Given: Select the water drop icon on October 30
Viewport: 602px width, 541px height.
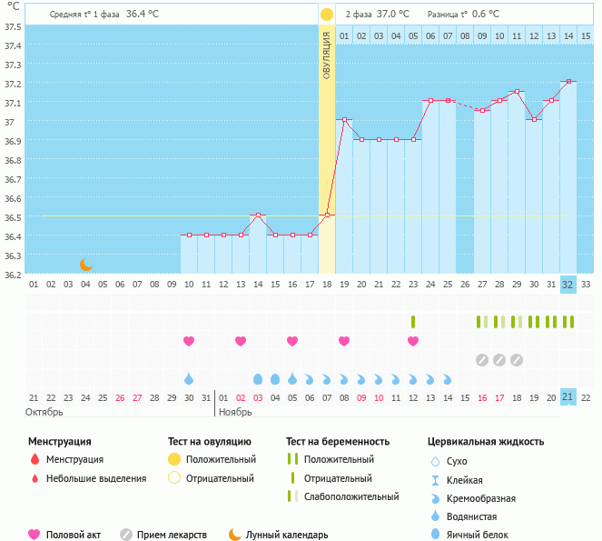Looking at the screenshot, I should pyautogui.click(x=189, y=378).
